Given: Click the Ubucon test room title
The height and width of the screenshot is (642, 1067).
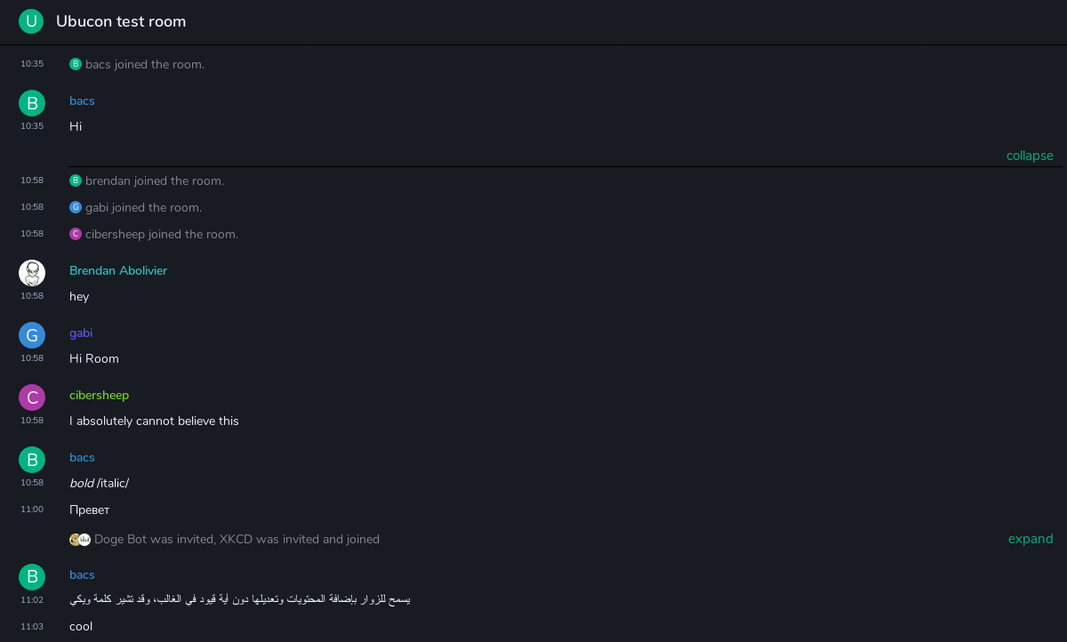Looking at the screenshot, I should coord(121,21).
